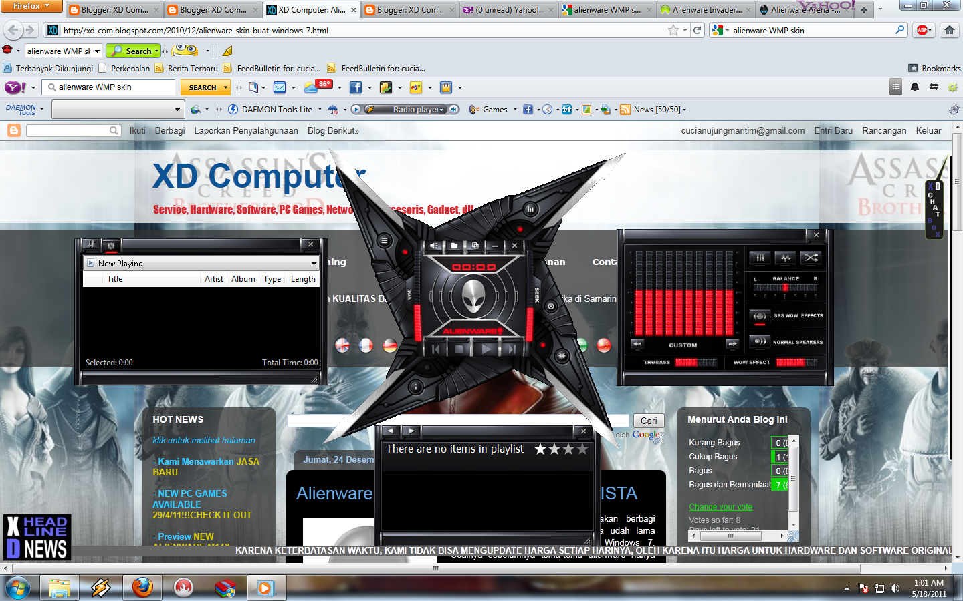
Task: Adjust the BALANCE slider
Action: (785, 288)
